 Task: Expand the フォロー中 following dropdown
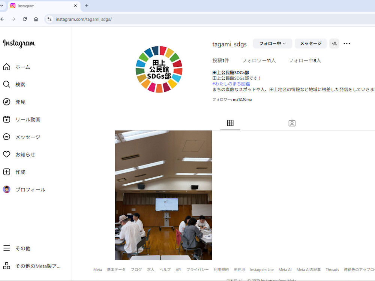[272, 43]
